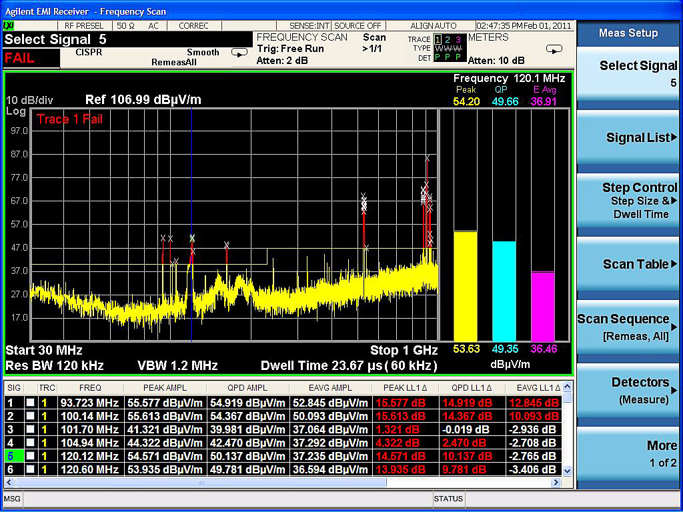Image resolution: width=683 pixels, height=512 pixels.
Task: Open the Detectors (Measure) submenu
Action: pos(628,390)
